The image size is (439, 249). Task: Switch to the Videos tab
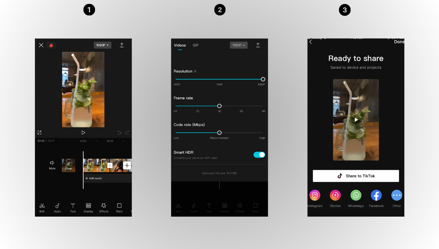pyautogui.click(x=180, y=45)
